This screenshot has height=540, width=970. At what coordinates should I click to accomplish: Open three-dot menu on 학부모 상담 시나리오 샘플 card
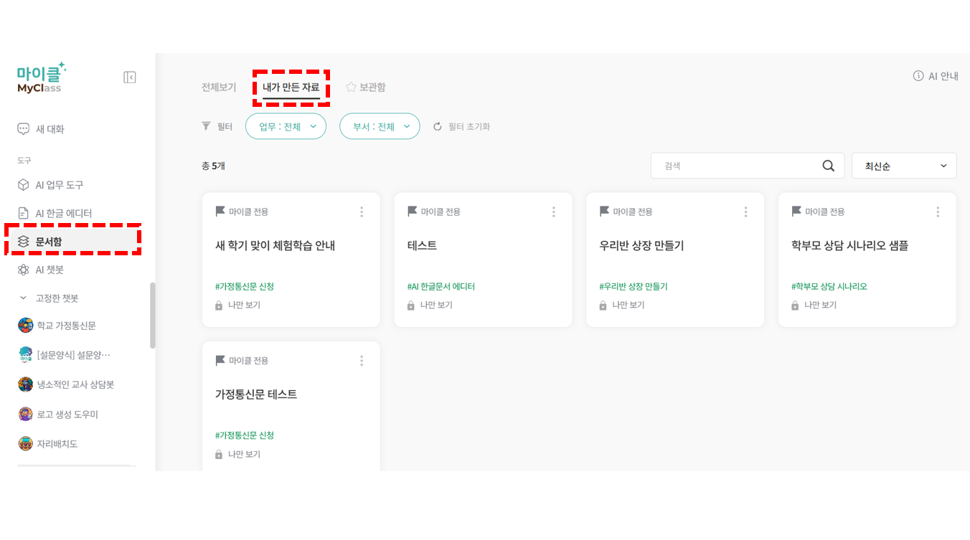point(938,212)
